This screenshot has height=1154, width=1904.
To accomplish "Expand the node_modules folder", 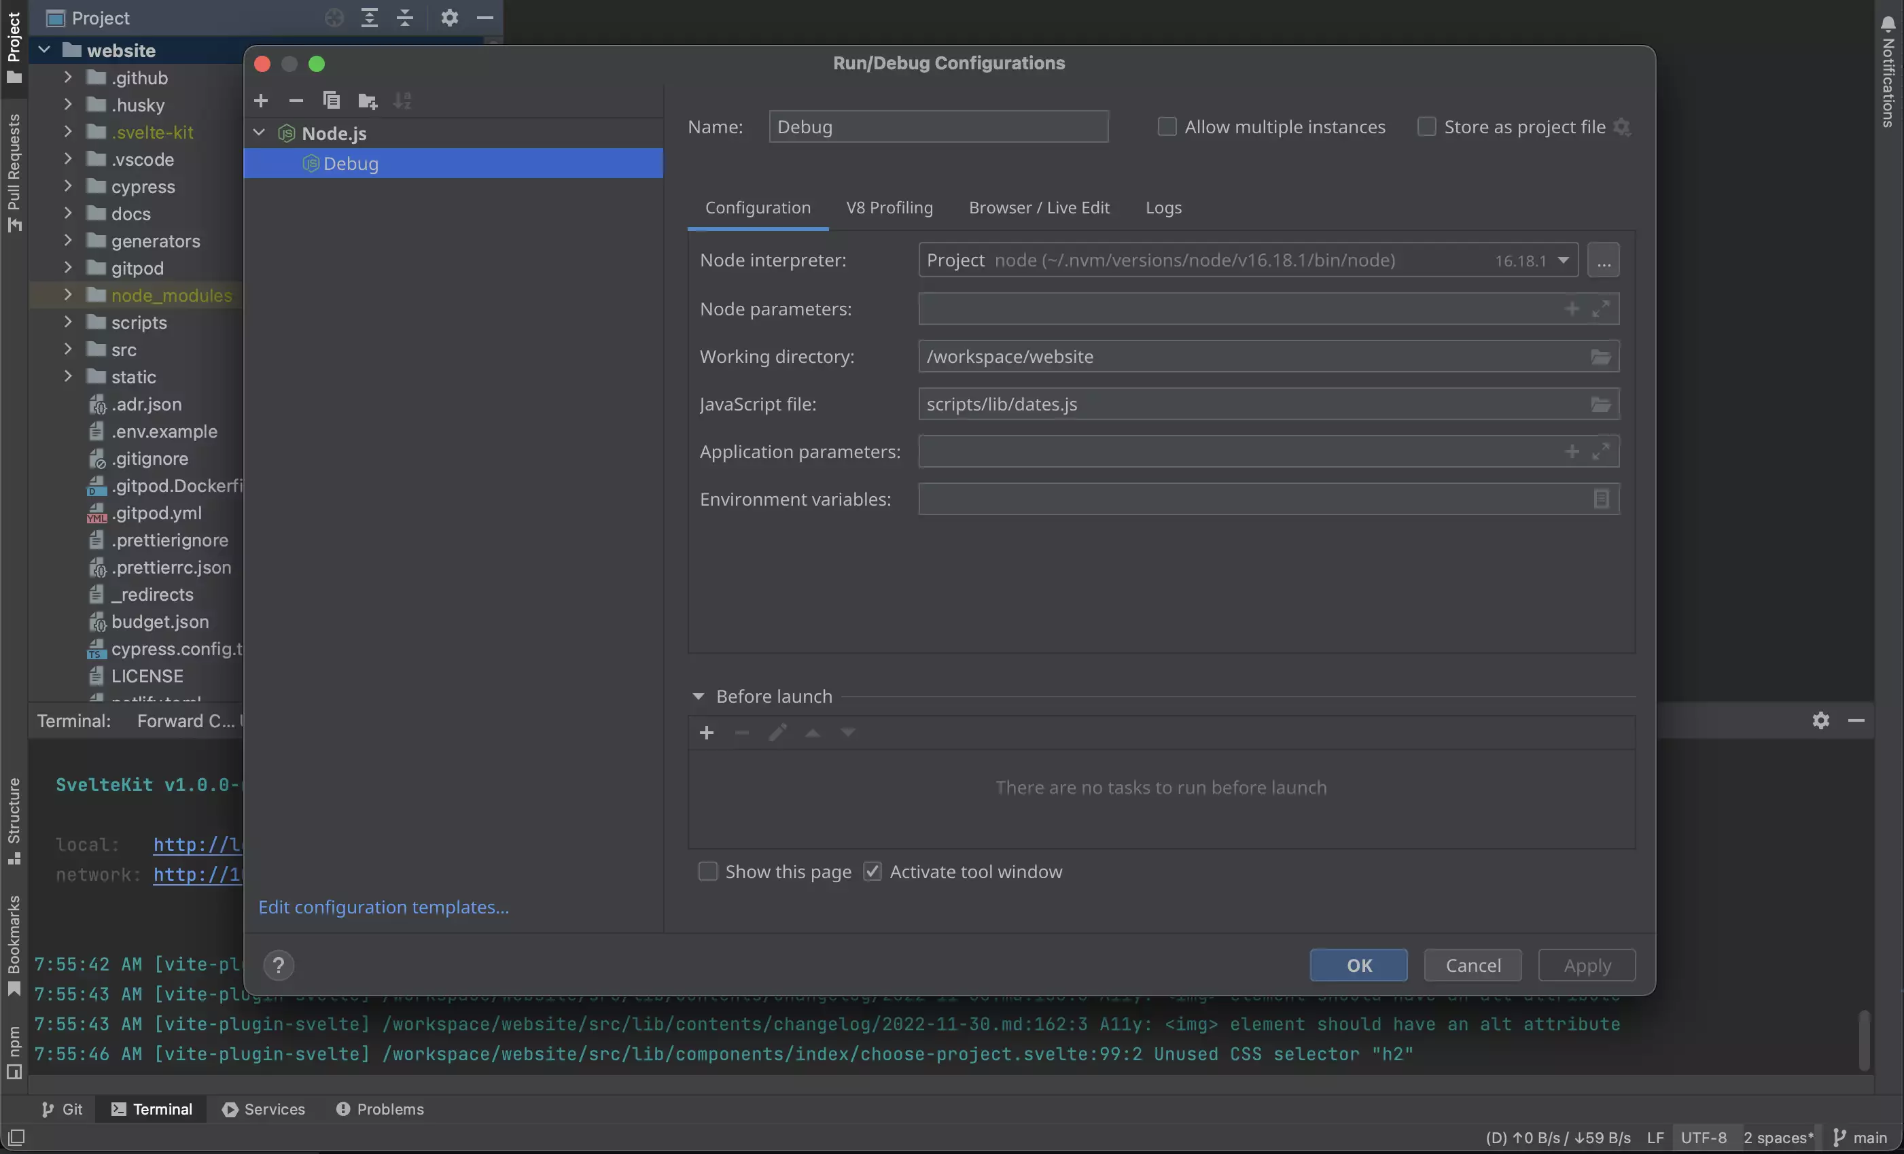I will (x=68, y=294).
